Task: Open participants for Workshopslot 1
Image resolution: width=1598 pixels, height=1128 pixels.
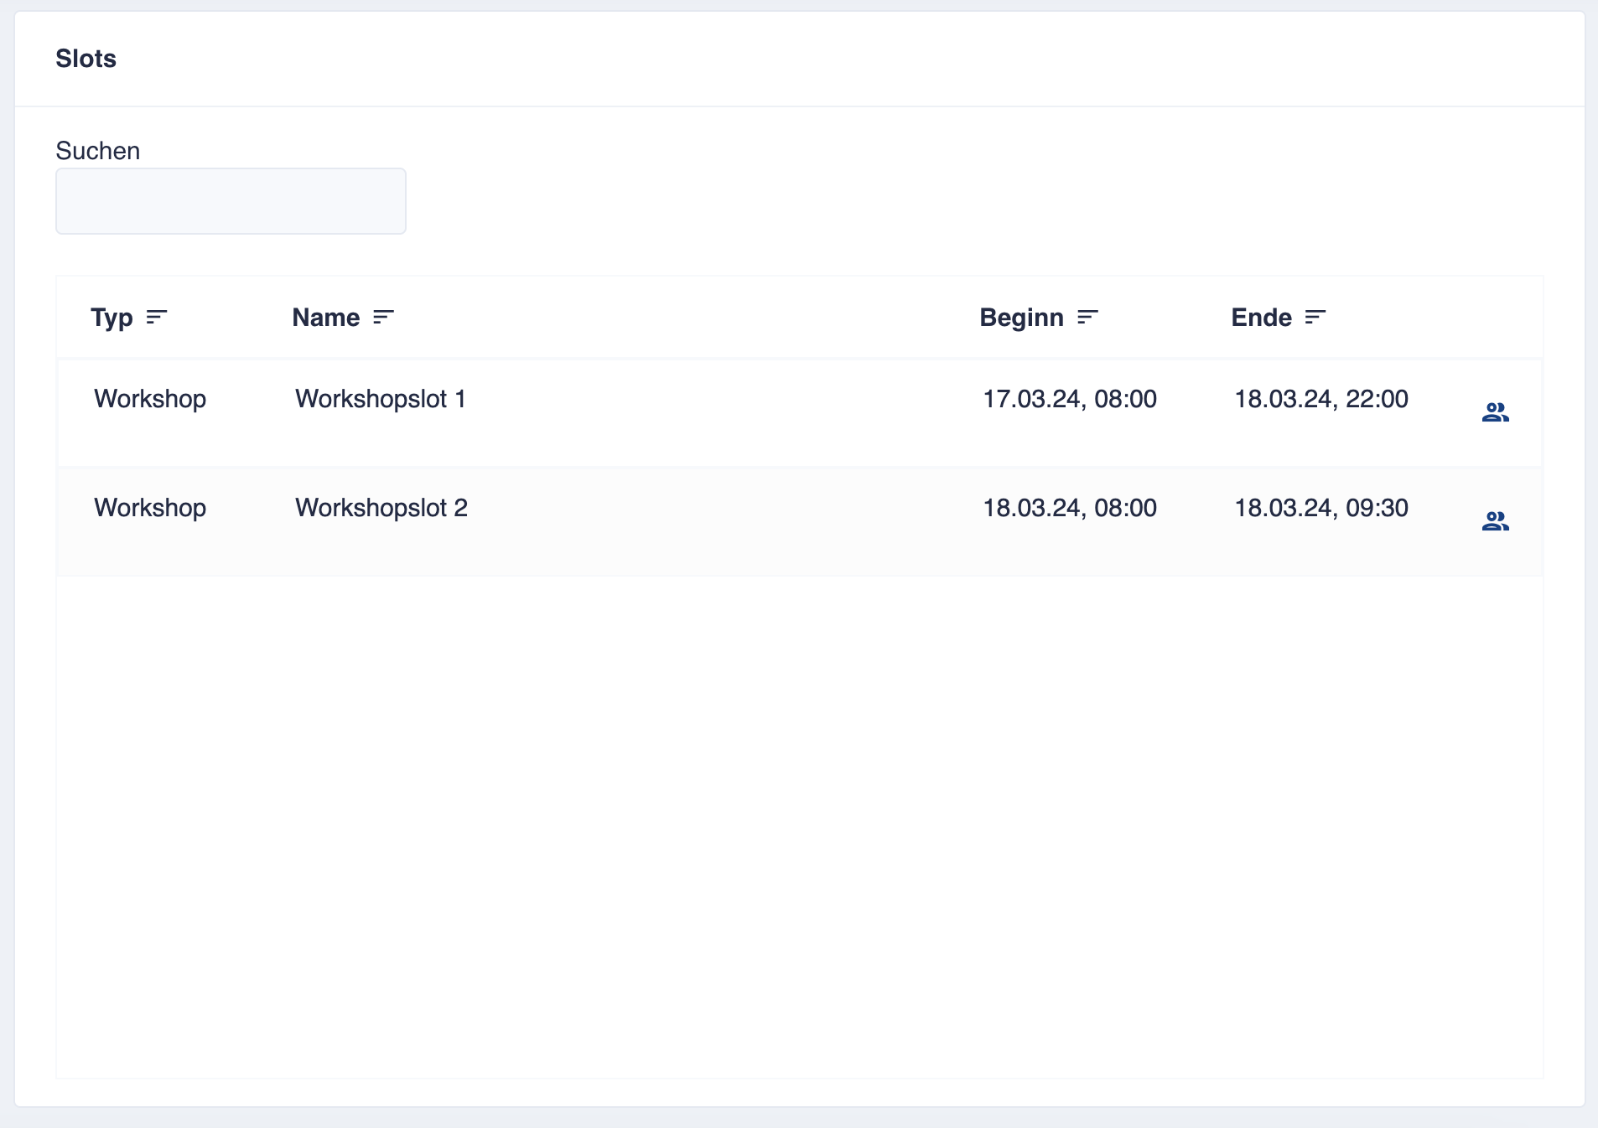Action: pos(1495,412)
